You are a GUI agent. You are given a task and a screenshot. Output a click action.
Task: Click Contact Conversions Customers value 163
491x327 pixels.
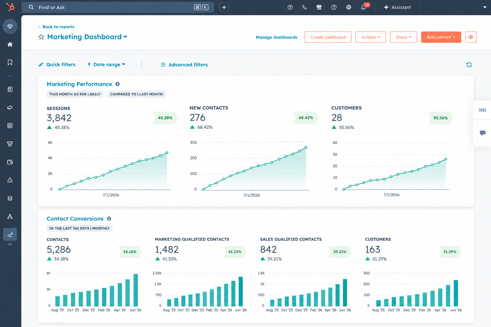point(373,249)
